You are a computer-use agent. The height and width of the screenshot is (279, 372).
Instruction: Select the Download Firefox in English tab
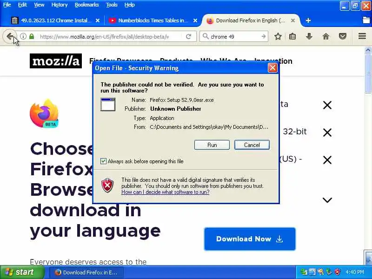tap(251, 20)
